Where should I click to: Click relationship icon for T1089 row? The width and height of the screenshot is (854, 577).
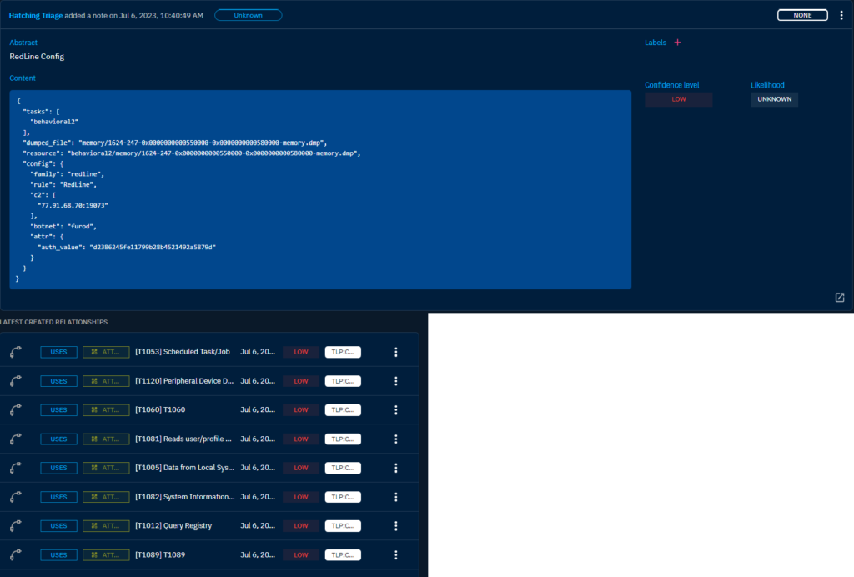tap(16, 555)
